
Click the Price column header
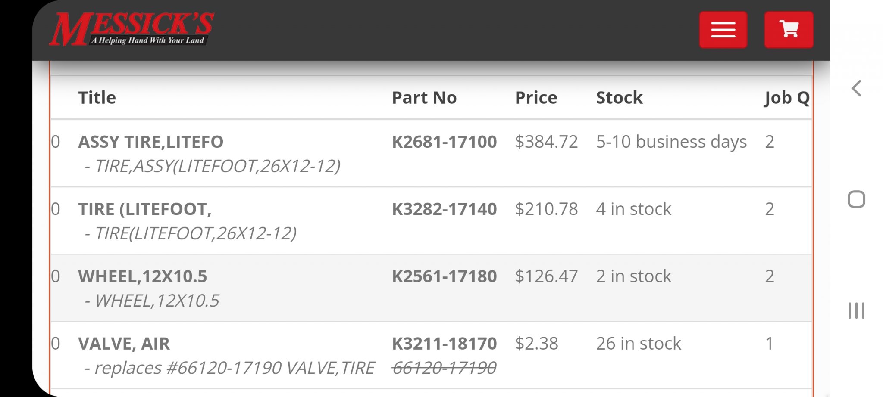(x=536, y=98)
